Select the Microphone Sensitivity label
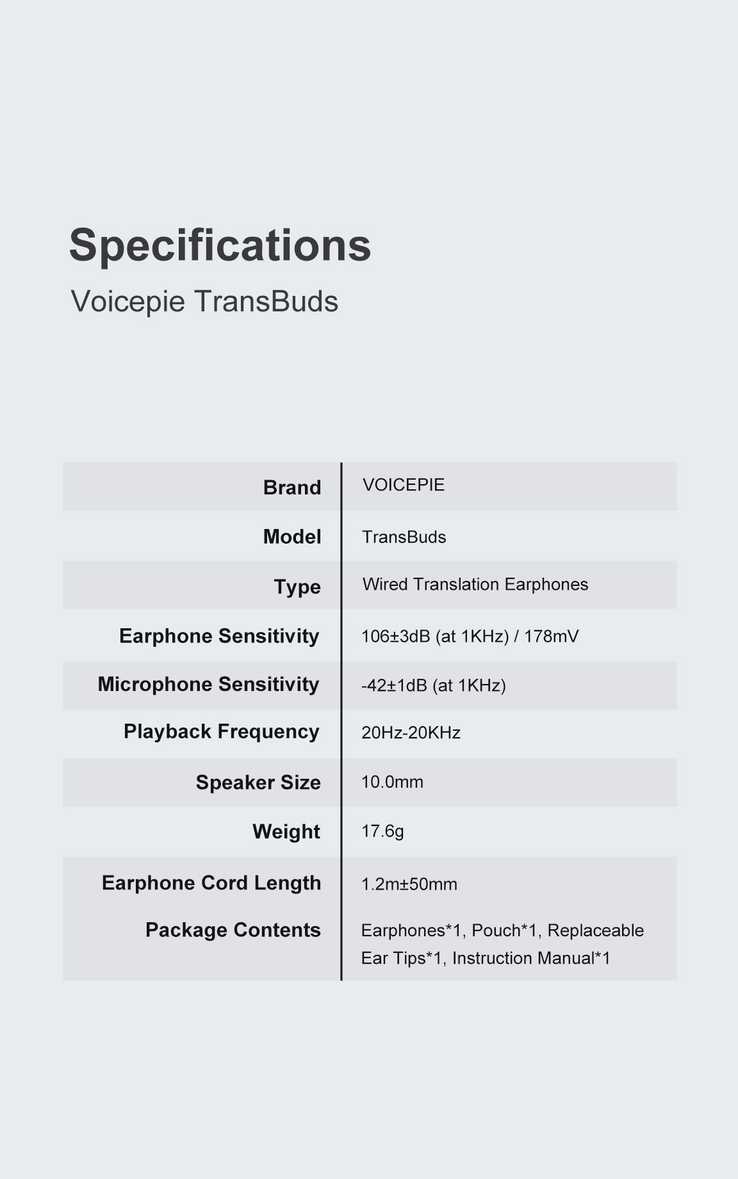 pyautogui.click(x=208, y=685)
